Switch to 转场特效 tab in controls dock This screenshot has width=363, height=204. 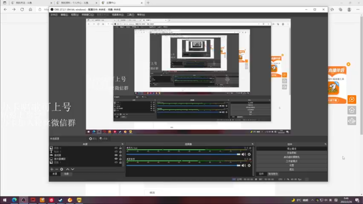pos(273,174)
